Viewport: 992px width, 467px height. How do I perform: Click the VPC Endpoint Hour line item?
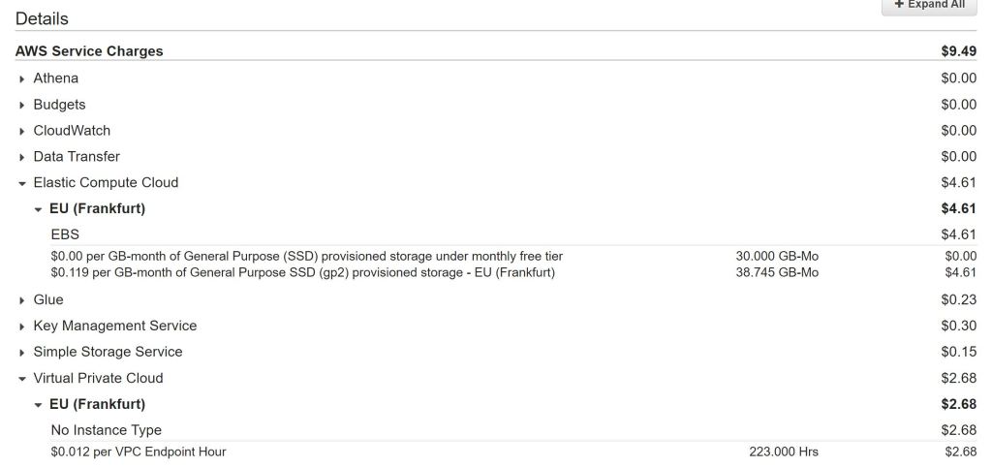[139, 451]
